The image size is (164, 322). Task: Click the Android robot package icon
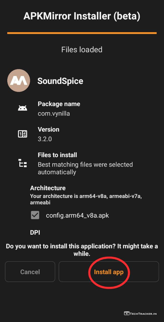(x=23, y=108)
